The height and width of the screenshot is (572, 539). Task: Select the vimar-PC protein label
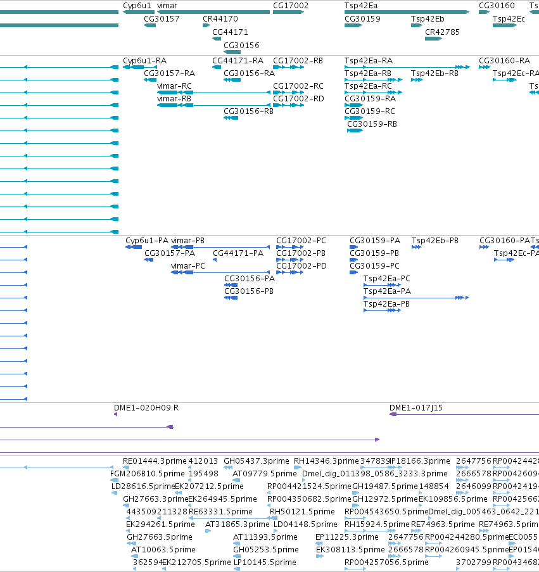pos(188,266)
